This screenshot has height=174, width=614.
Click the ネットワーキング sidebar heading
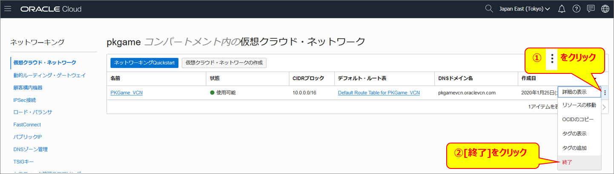click(x=37, y=42)
